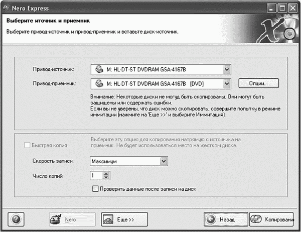Click the Привод-приемник label
This screenshot has height=232, width=301.
54,83
